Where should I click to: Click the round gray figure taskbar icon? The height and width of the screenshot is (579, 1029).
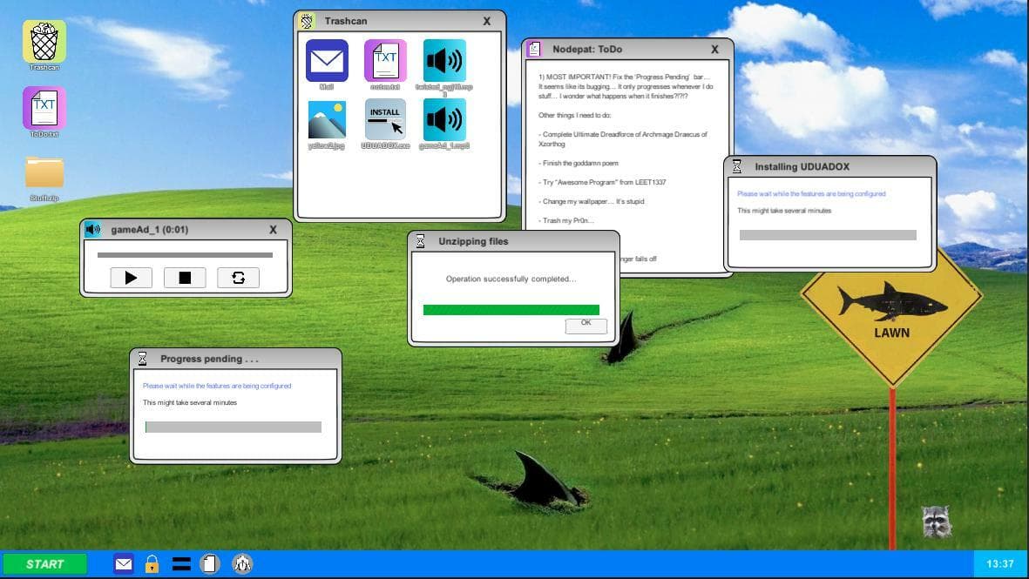tap(242, 564)
